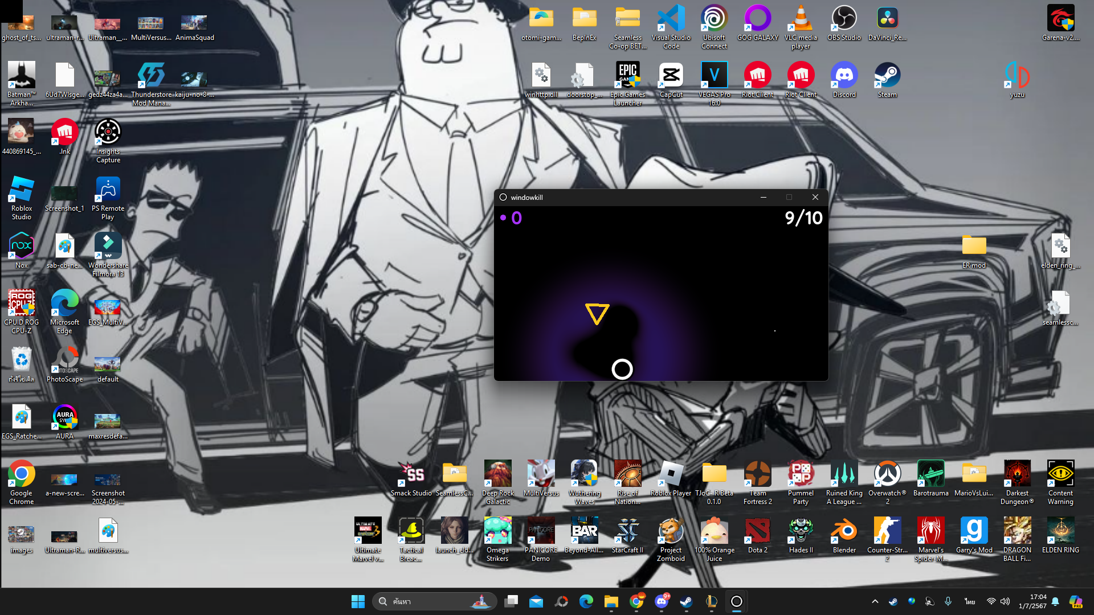Click the yellow triangle enemy in windowkill
This screenshot has height=615, width=1094.
[x=597, y=313]
